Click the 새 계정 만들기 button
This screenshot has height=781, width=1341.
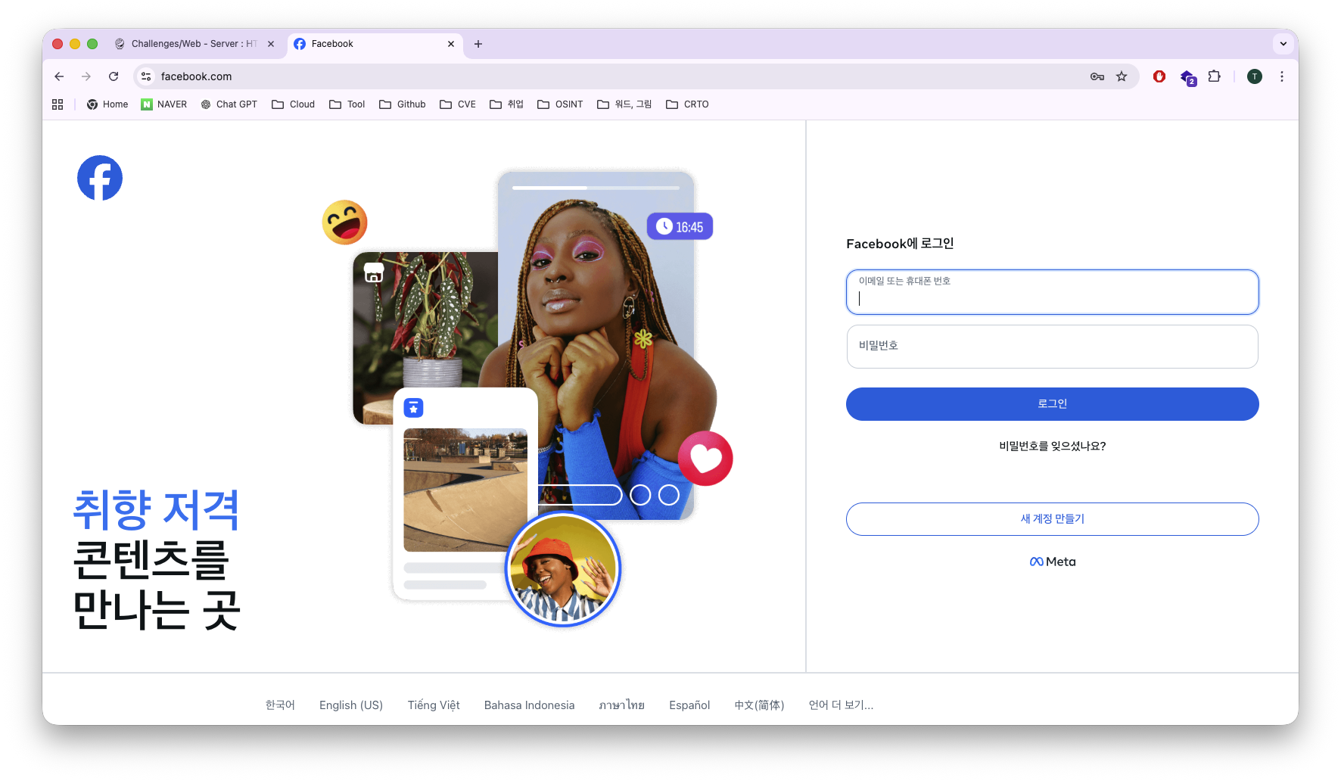pos(1053,519)
